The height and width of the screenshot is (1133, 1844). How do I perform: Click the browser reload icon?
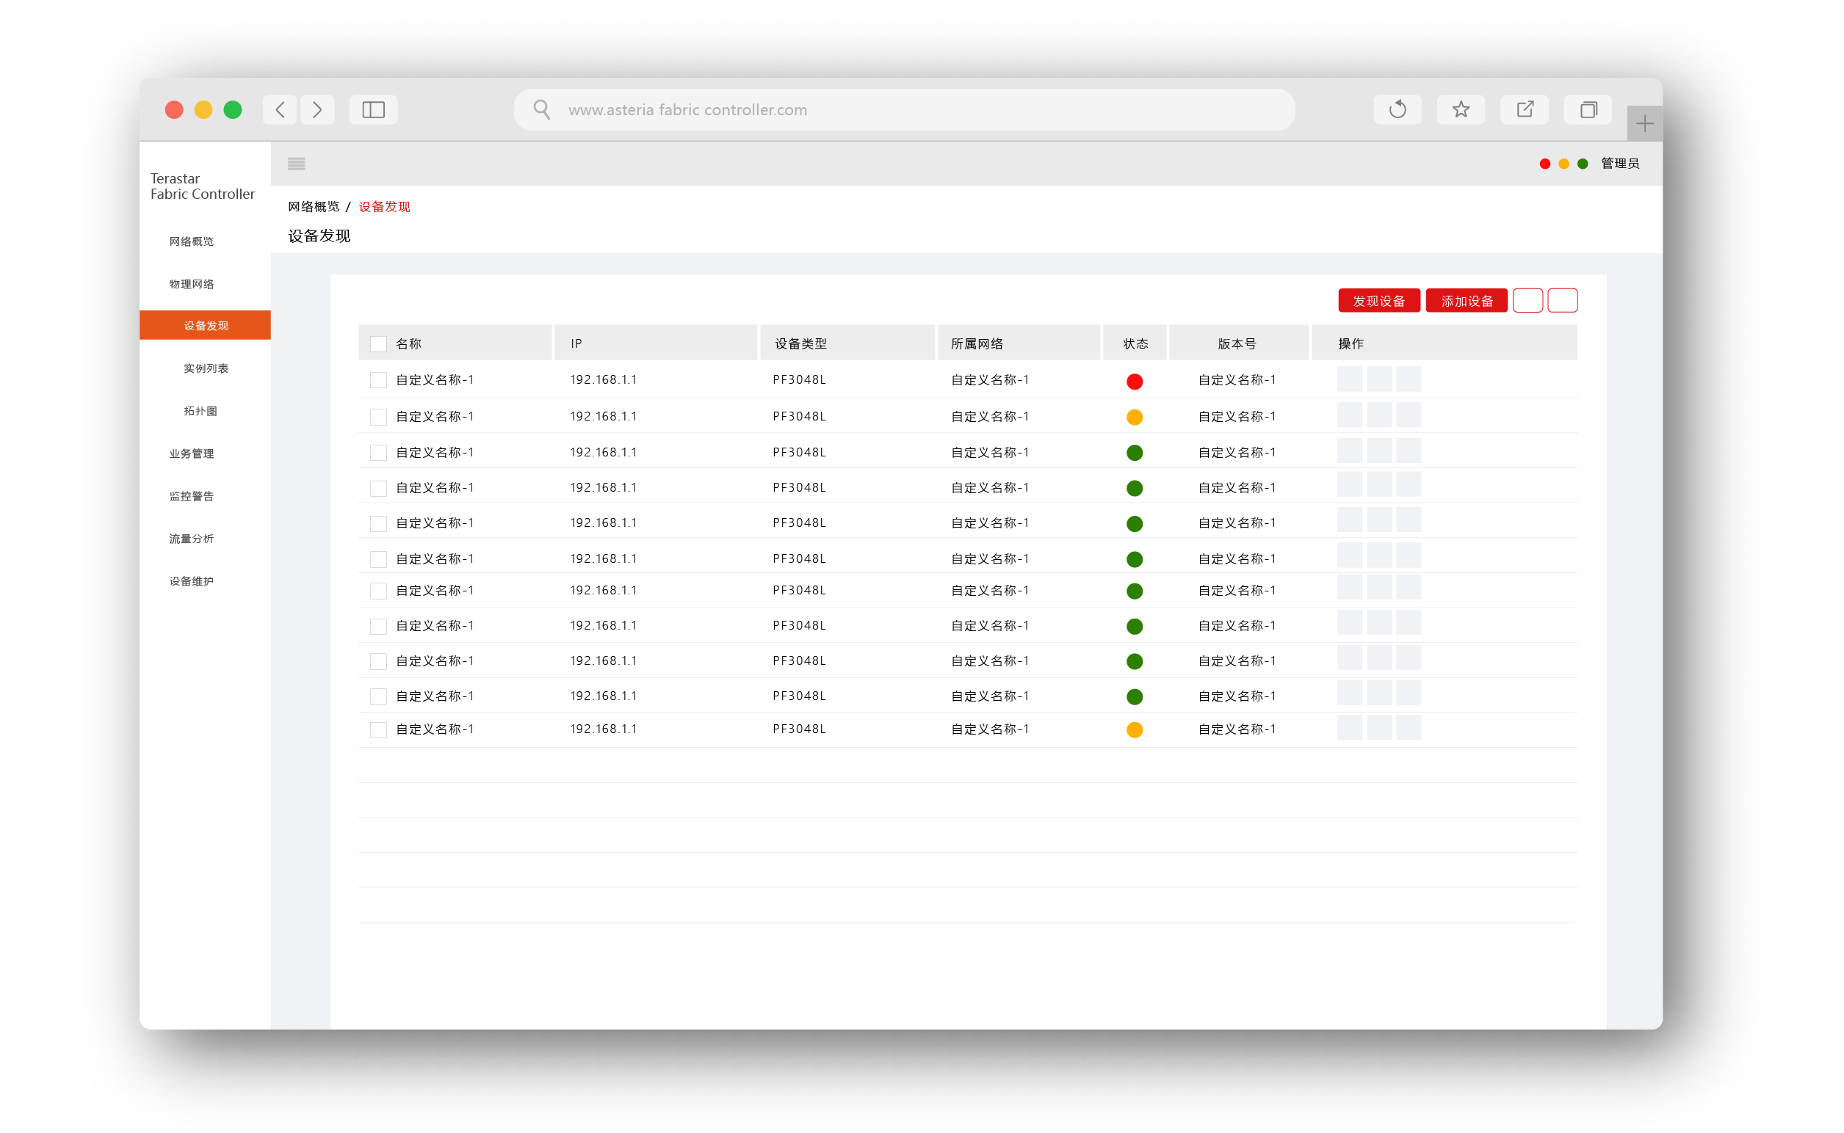(x=1396, y=110)
